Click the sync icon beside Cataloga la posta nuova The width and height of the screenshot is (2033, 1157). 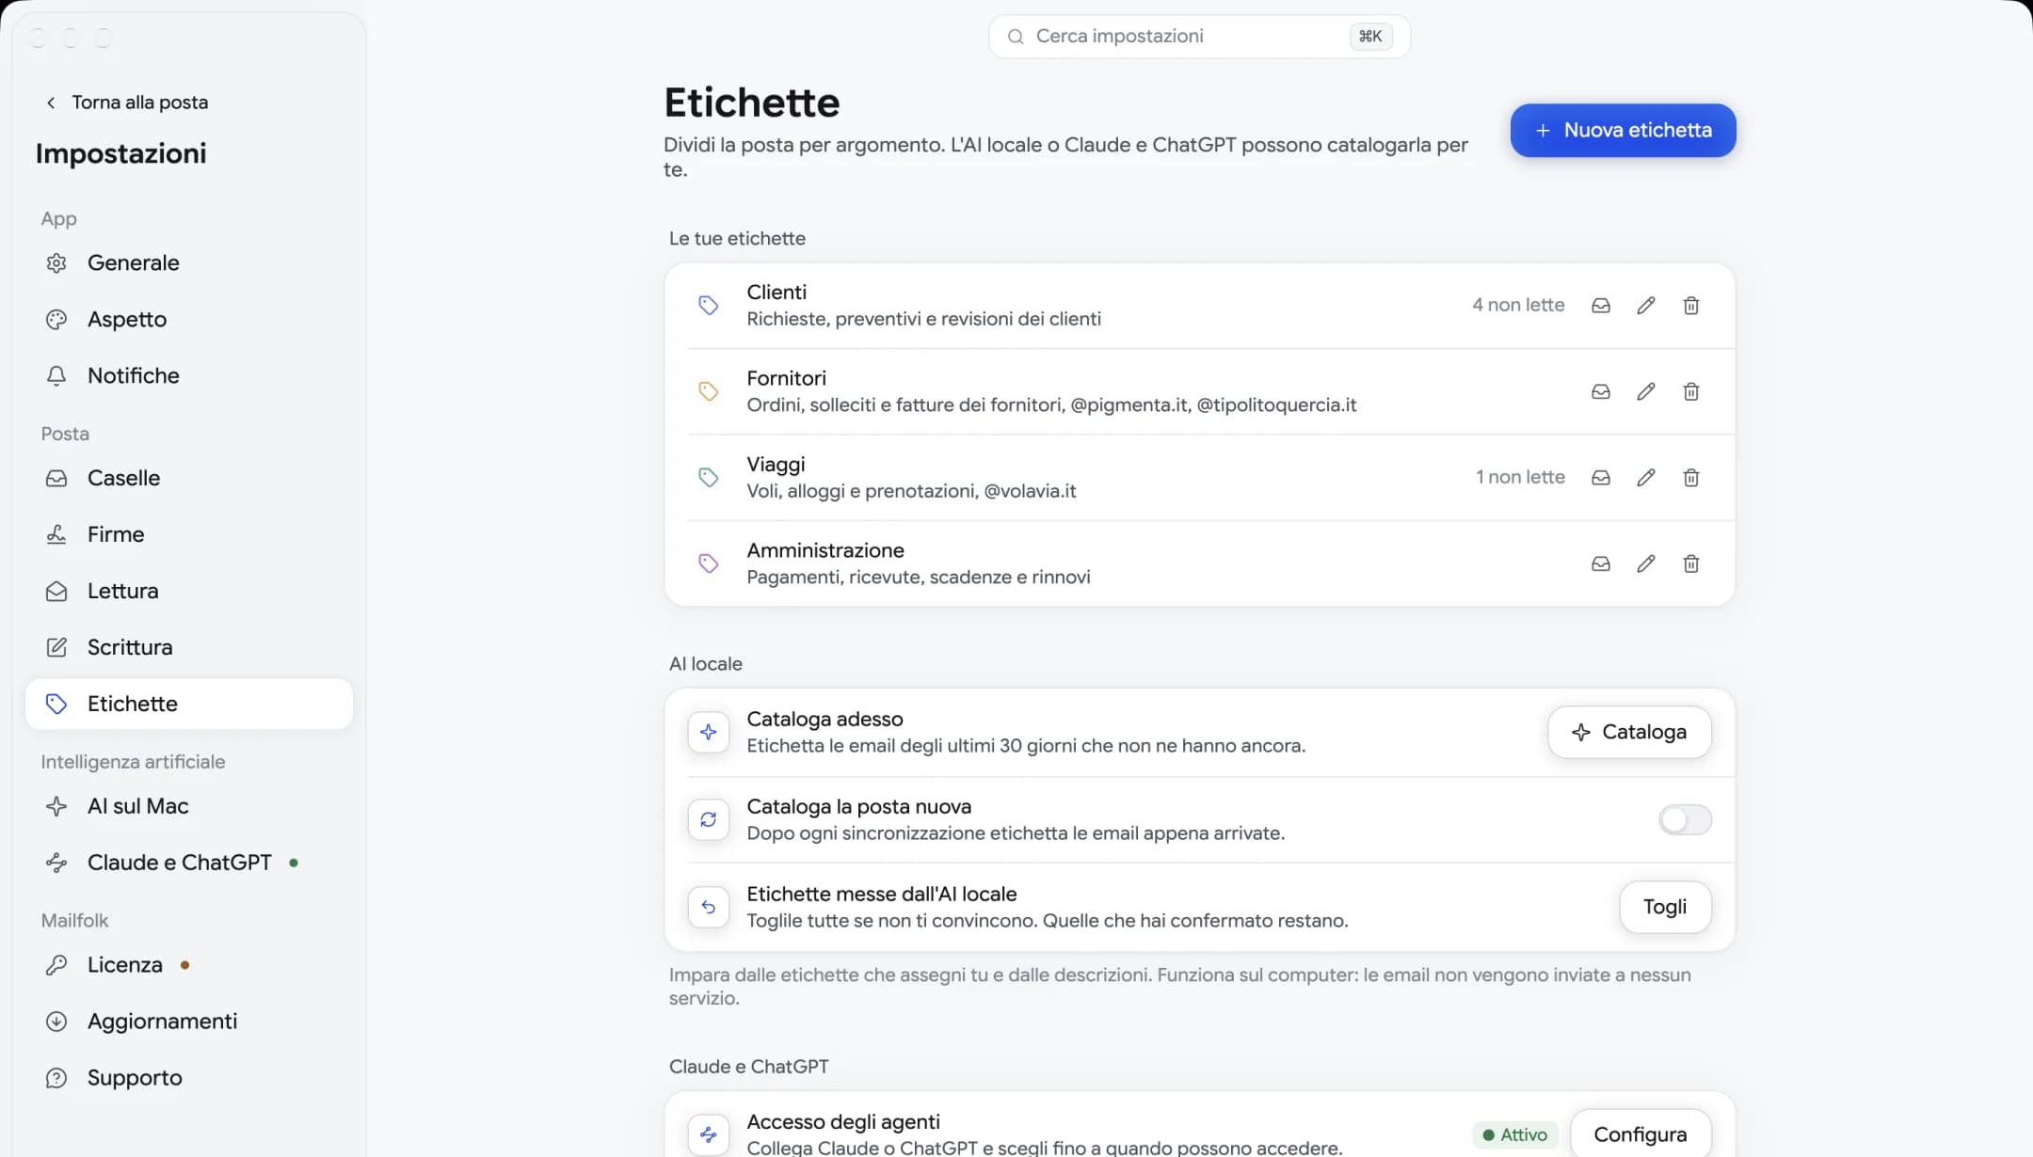pos(709,819)
